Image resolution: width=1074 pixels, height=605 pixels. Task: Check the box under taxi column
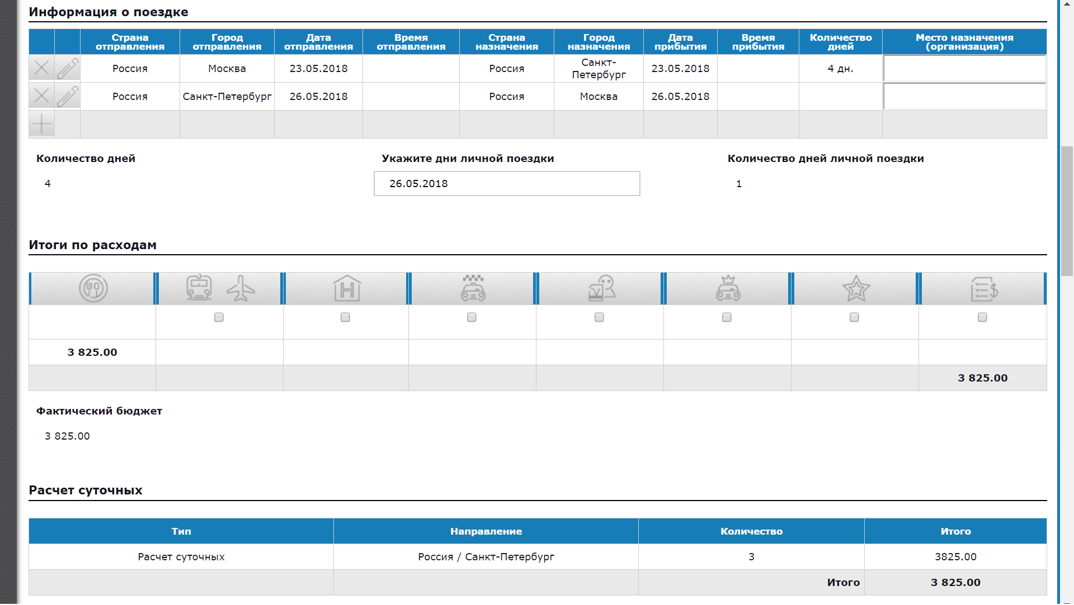point(472,317)
